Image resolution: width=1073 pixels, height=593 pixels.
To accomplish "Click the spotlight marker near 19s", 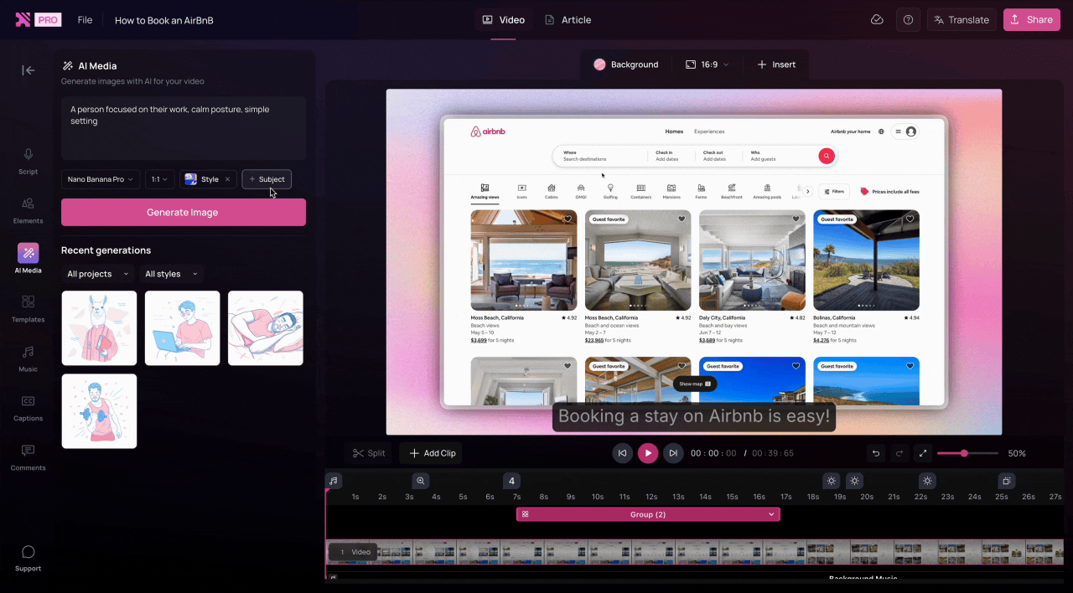I will pyautogui.click(x=854, y=481).
